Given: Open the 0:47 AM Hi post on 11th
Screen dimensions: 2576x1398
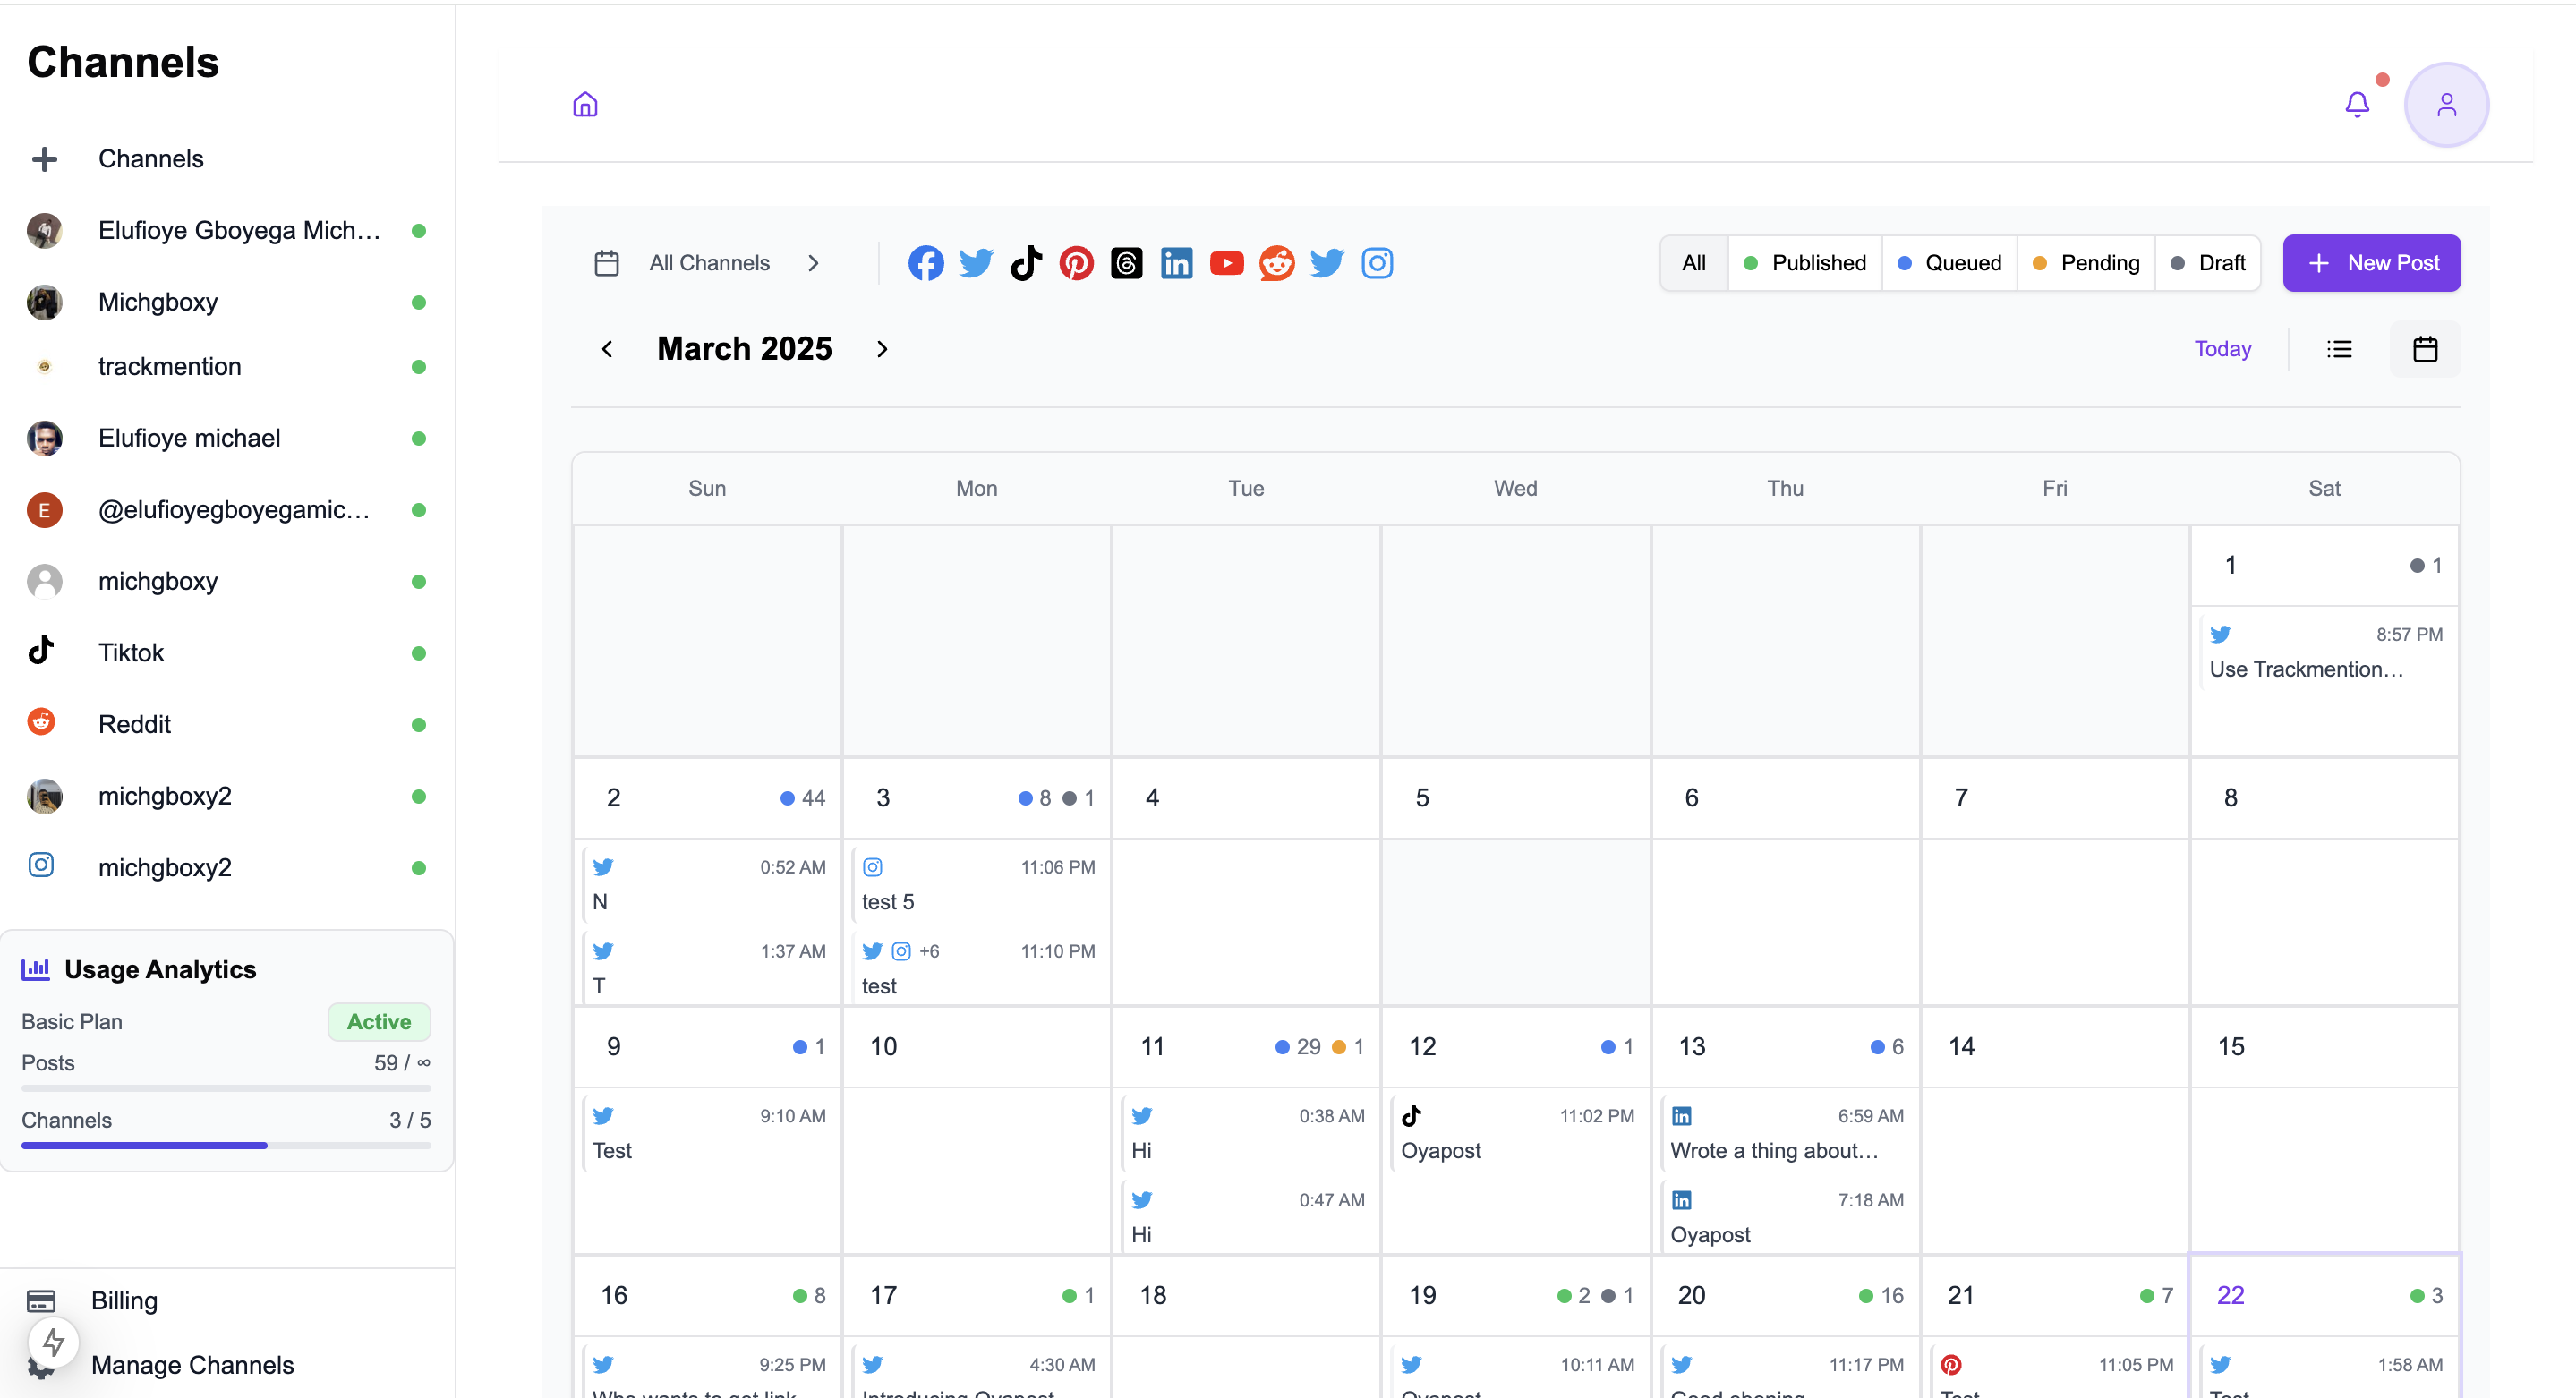Looking at the screenshot, I should point(1247,1217).
